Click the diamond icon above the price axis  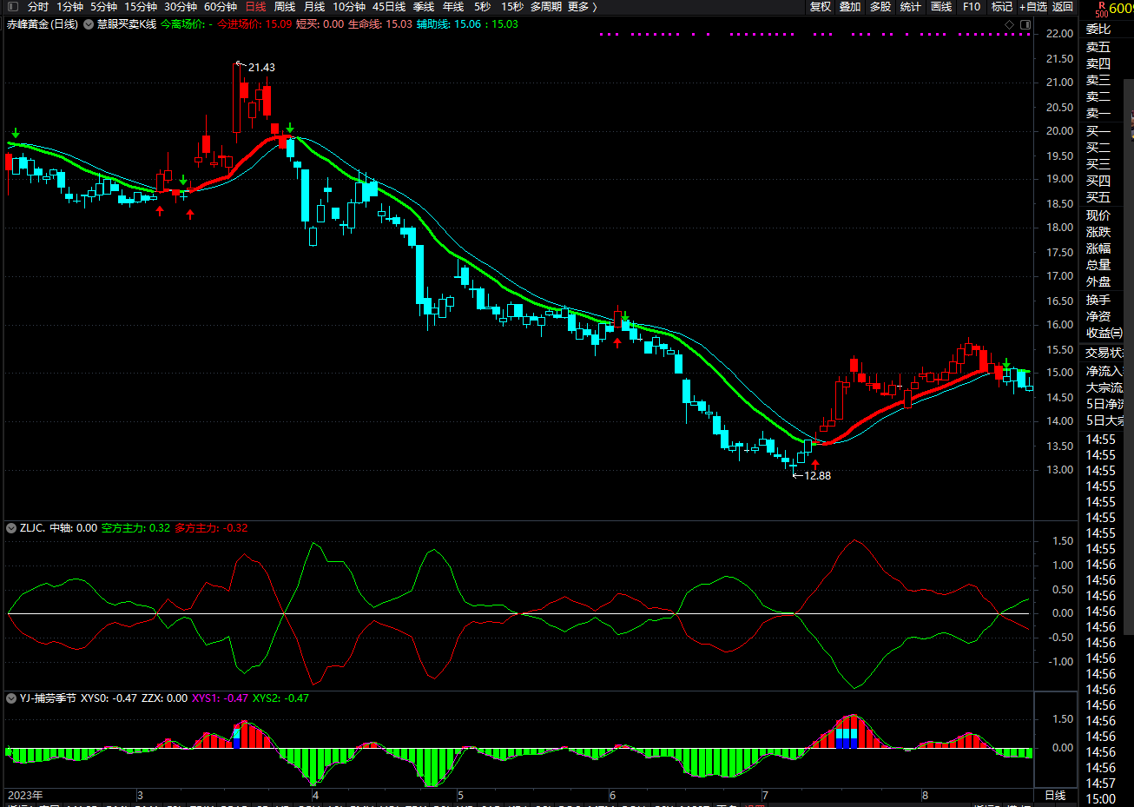tap(1009, 25)
